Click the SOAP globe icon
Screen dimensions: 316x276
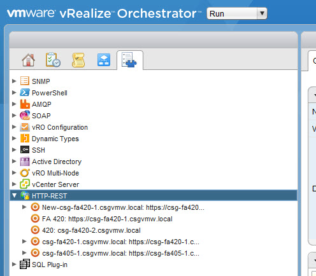tap(25, 115)
